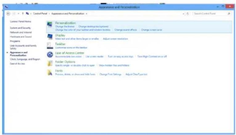Open the Folder Options icon
Screen dimensions: 236x135
tap(50, 63)
